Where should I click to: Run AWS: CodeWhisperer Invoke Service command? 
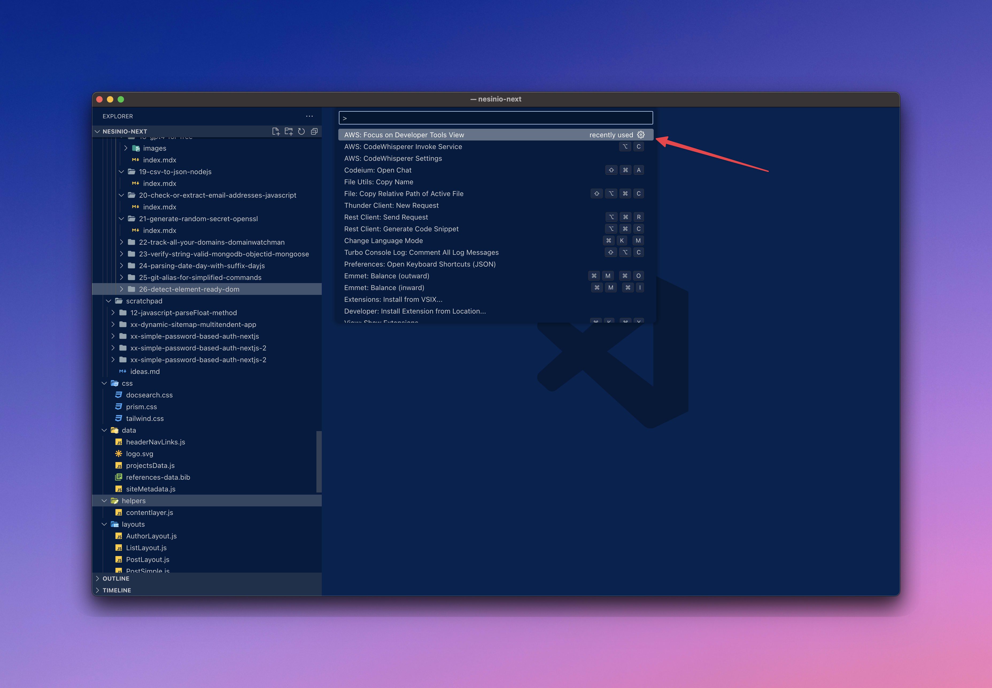[x=496, y=147]
